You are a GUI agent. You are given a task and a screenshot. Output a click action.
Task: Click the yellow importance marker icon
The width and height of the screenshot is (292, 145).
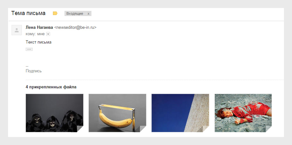55,13
